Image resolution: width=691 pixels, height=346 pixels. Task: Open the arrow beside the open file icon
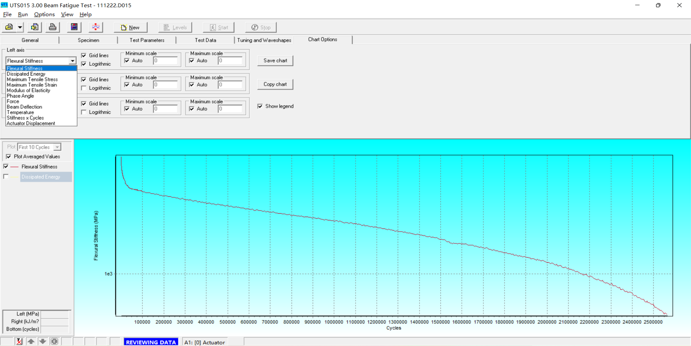tap(20, 27)
